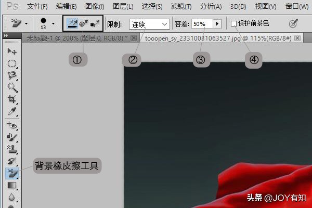This screenshot has height=208, width=312.
Task: Open the 滤镜(T) menu
Action: [181, 7]
